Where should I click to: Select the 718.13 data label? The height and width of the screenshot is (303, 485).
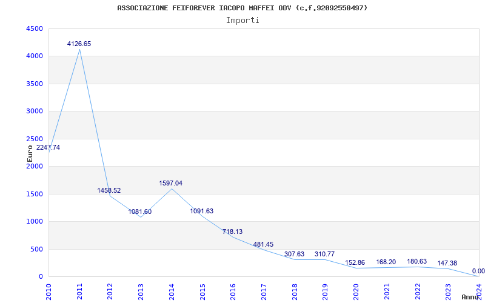tap(233, 231)
